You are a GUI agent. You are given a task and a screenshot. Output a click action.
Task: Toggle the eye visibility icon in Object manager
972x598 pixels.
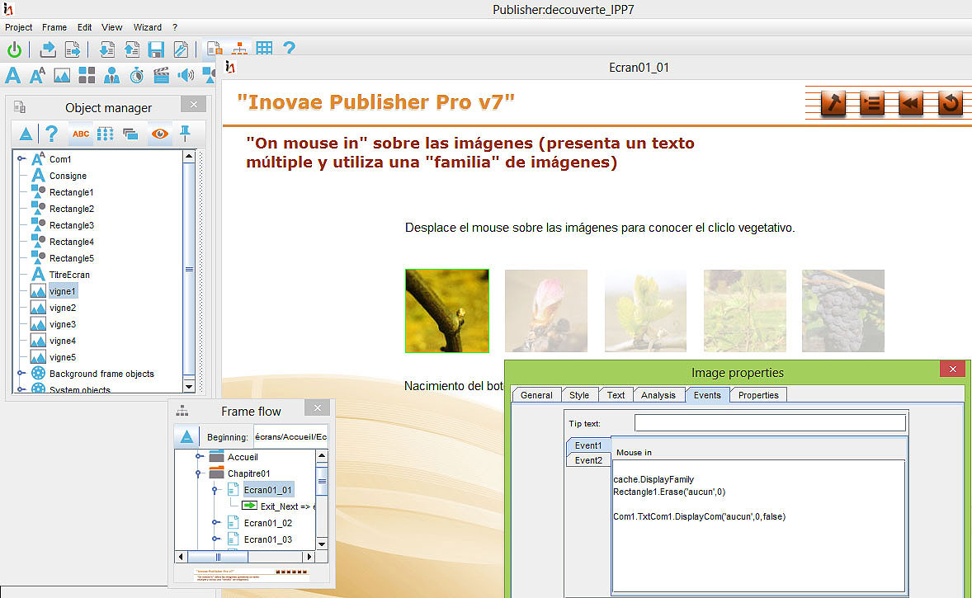click(160, 134)
